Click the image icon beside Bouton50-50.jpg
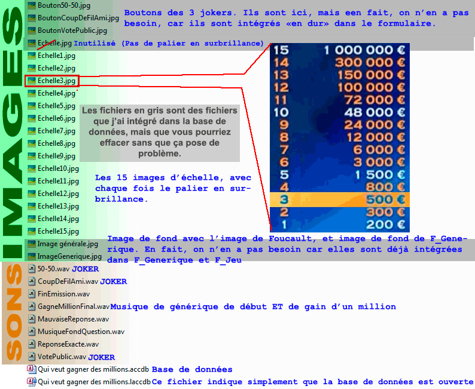This screenshot has height=389, width=475. (32, 5)
